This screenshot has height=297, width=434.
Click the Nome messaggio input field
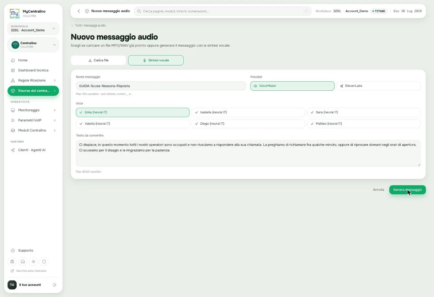point(161,86)
